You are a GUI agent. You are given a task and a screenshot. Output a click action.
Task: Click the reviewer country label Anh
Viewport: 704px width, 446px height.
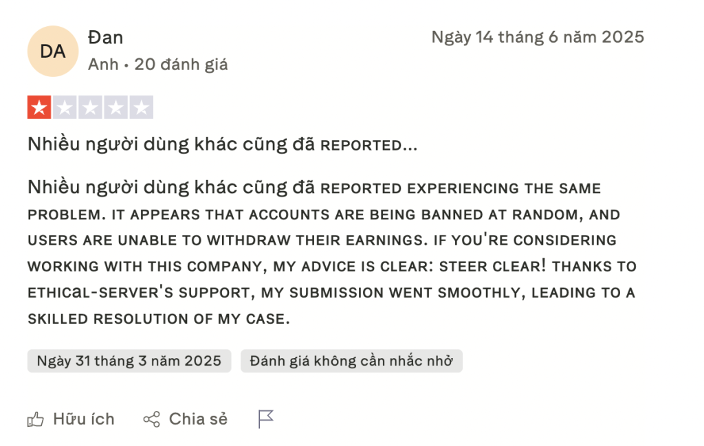point(103,65)
